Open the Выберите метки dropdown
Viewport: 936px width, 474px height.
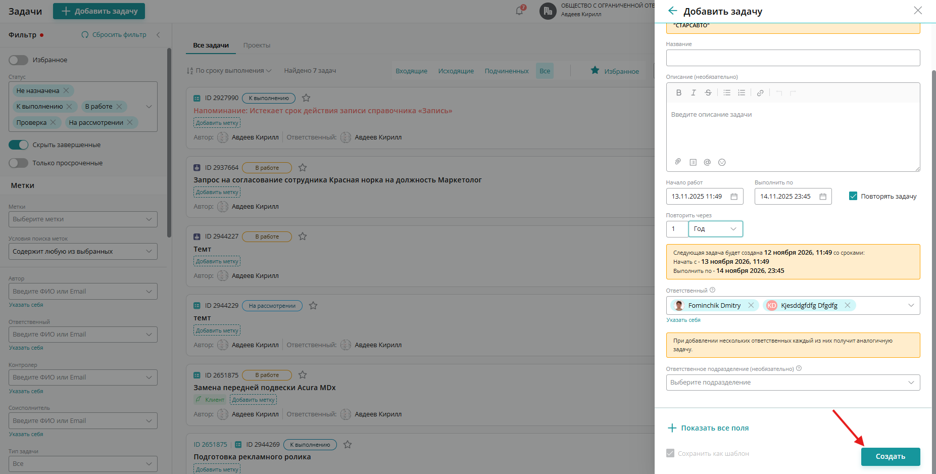83,219
